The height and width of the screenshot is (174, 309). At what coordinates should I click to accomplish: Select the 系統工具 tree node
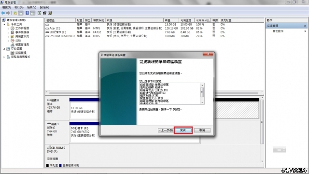coord(16,24)
